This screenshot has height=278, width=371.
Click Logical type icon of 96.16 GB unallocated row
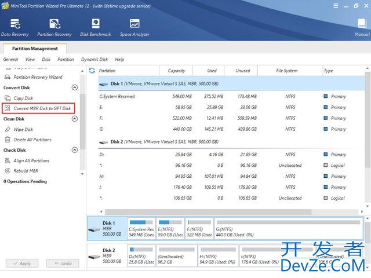click(326, 165)
